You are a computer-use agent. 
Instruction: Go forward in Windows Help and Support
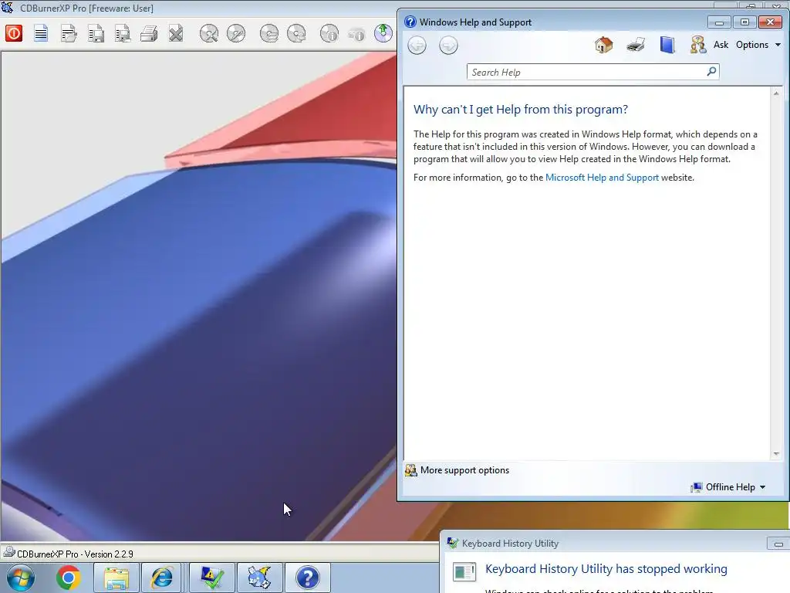tap(448, 46)
